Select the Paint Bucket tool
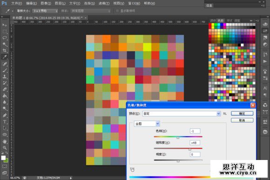The width and height of the screenshot is (270, 180). click(x=5, y=96)
